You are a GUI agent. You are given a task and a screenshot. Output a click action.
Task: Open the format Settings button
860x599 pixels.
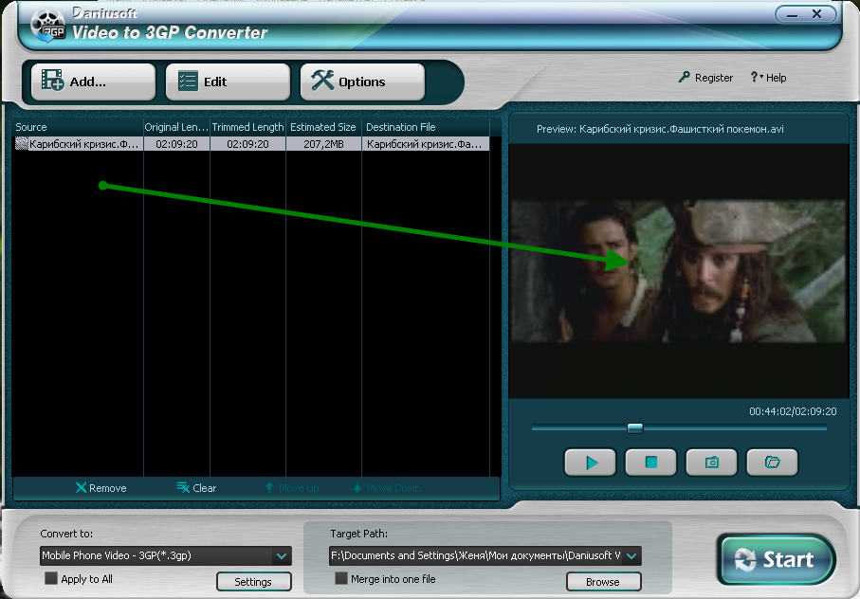[x=253, y=581]
